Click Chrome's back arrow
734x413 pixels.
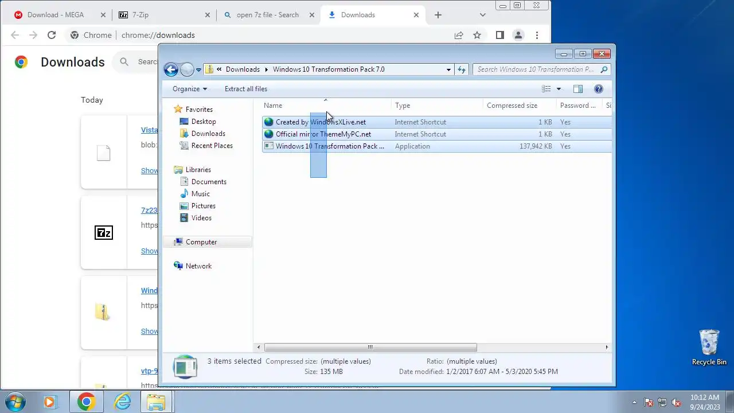(x=15, y=35)
